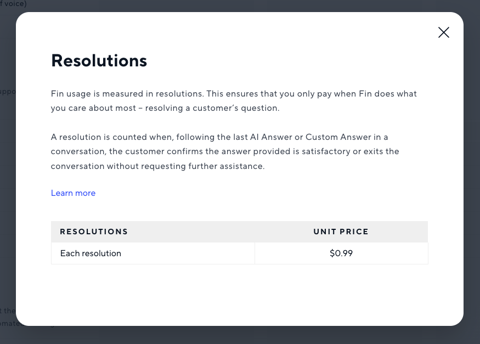Click the phrase resolving a customer's question

[212, 108]
